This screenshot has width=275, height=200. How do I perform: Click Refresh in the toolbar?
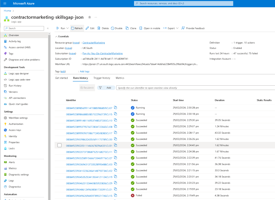77,28
